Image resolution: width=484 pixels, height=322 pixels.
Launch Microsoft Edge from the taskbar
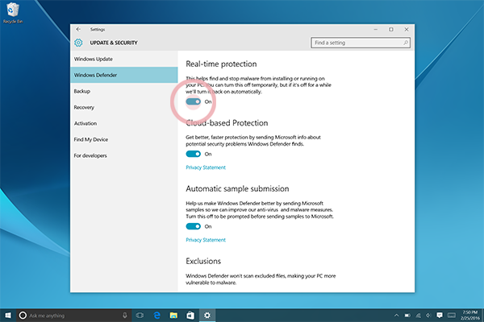pyautogui.click(x=157, y=316)
